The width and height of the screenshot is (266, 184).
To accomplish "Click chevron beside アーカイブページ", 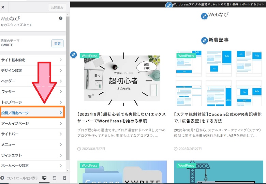I will click(61, 123).
